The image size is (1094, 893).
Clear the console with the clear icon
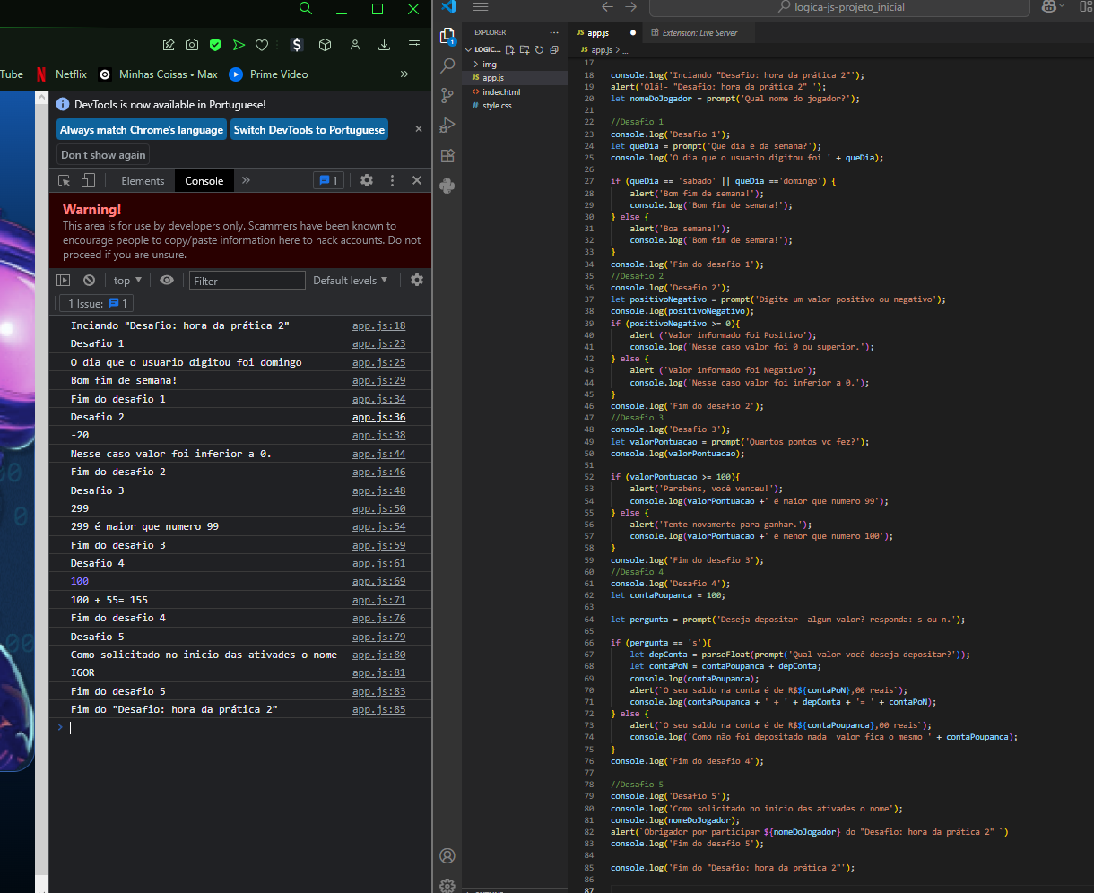tap(90, 281)
